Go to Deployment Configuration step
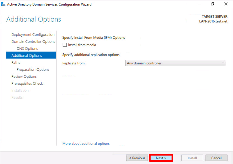233x164 pixels. 33,34
